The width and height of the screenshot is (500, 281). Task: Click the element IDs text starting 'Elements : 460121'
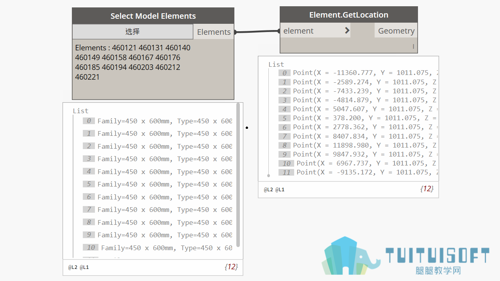coord(133,62)
